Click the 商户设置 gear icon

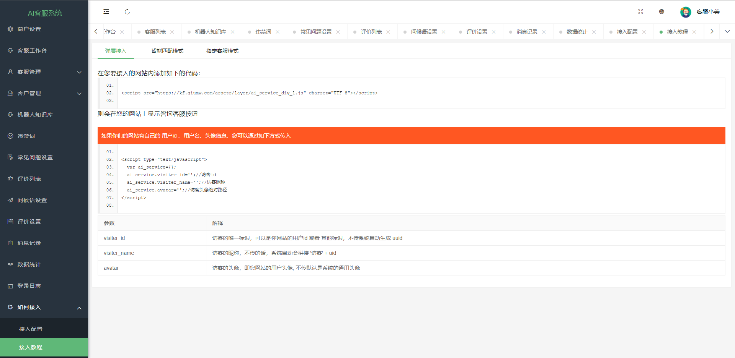click(x=10, y=29)
